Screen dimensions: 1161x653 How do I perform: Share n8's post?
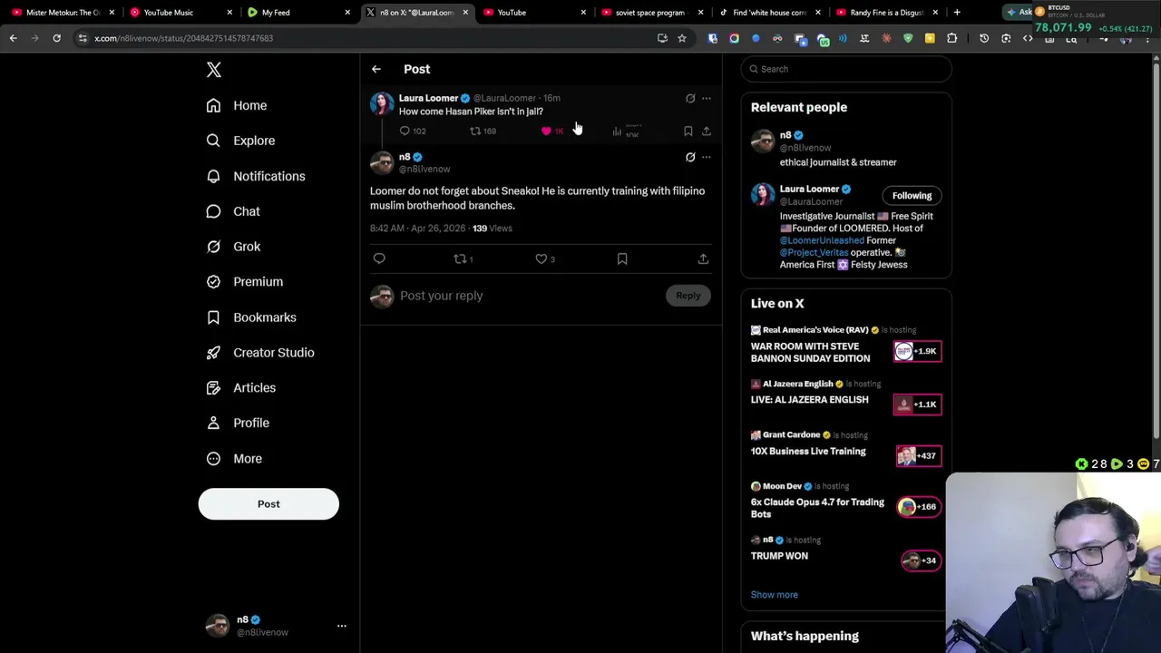pos(703,259)
